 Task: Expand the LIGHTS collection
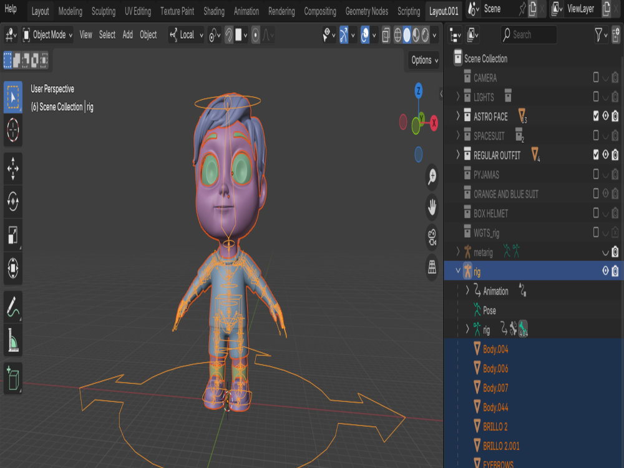pos(457,97)
